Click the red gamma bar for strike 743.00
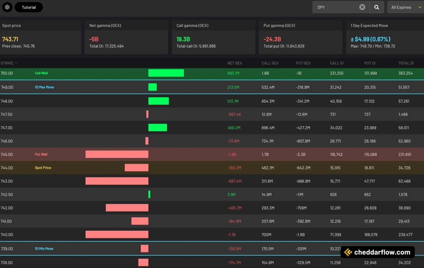The height and width of the screenshot is (268, 424). click(x=117, y=181)
